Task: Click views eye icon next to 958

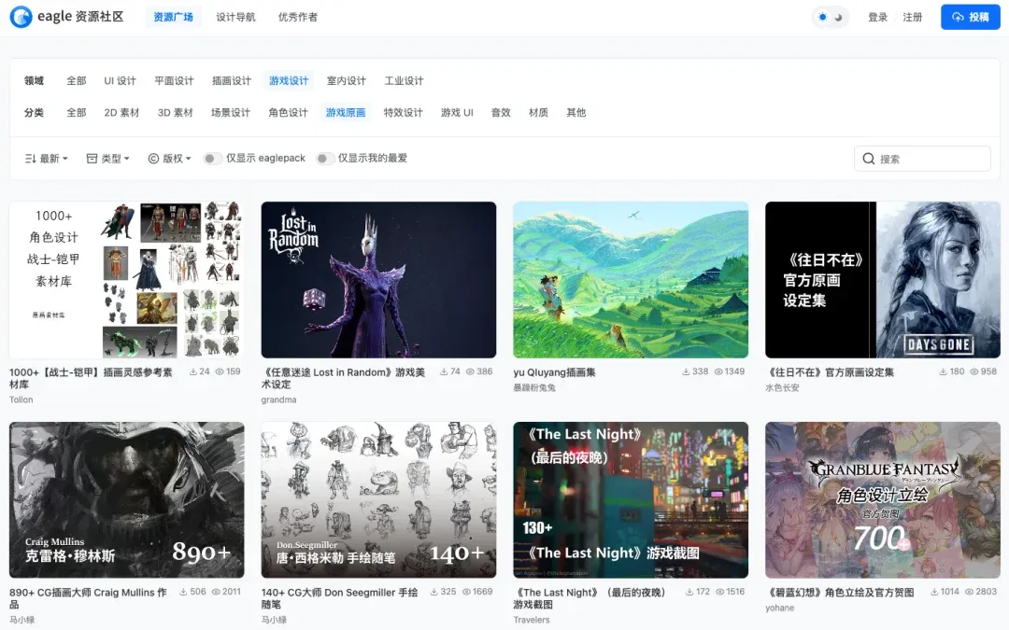Action: (x=974, y=371)
